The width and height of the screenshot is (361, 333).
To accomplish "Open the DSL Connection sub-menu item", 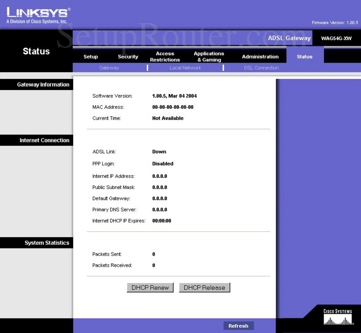I will pyautogui.click(x=261, y=68).
